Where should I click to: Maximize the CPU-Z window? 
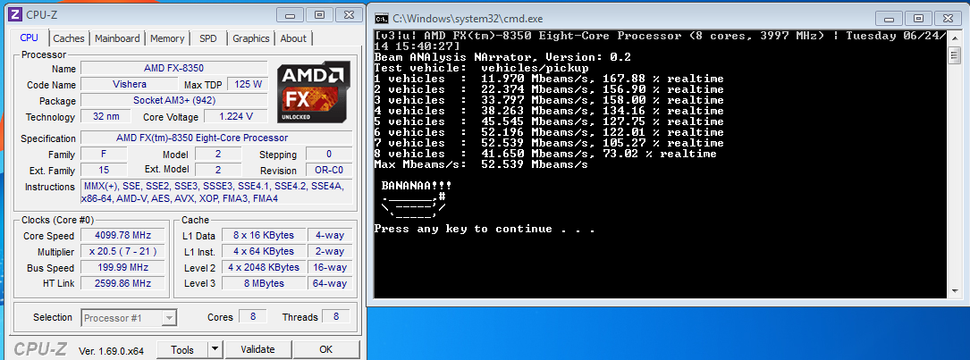coord(319,14)
